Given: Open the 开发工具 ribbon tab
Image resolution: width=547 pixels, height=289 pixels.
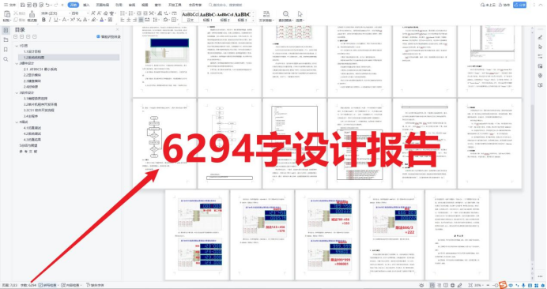Looking at the screenshot, I should click(175, 5).
